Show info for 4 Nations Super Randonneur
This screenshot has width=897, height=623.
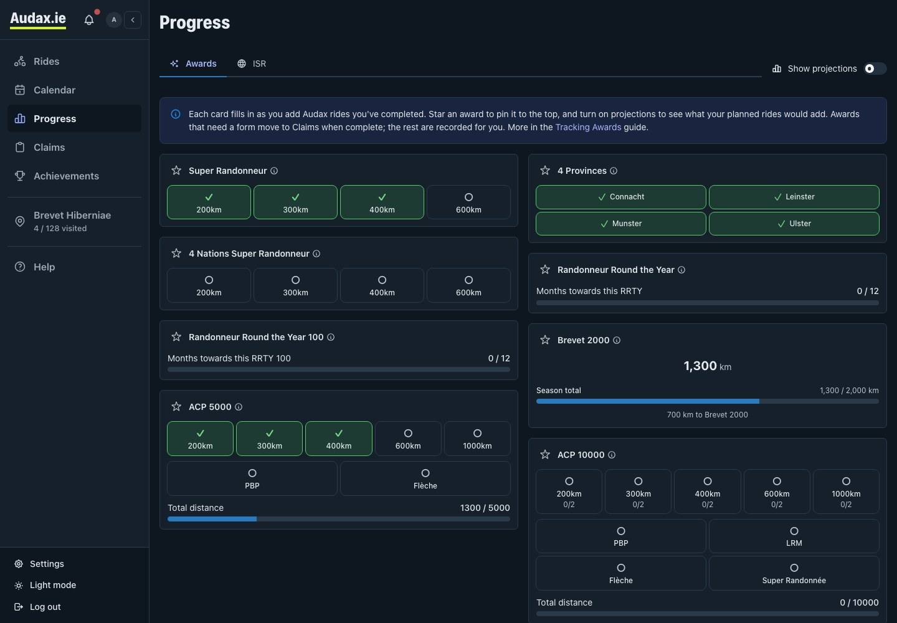click(316, 254)
